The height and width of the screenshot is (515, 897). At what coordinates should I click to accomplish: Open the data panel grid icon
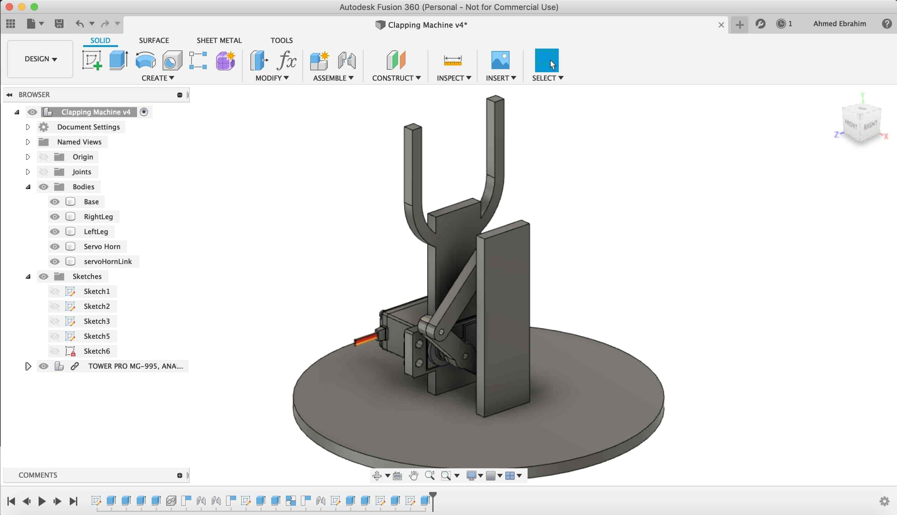tap(11, 24)
